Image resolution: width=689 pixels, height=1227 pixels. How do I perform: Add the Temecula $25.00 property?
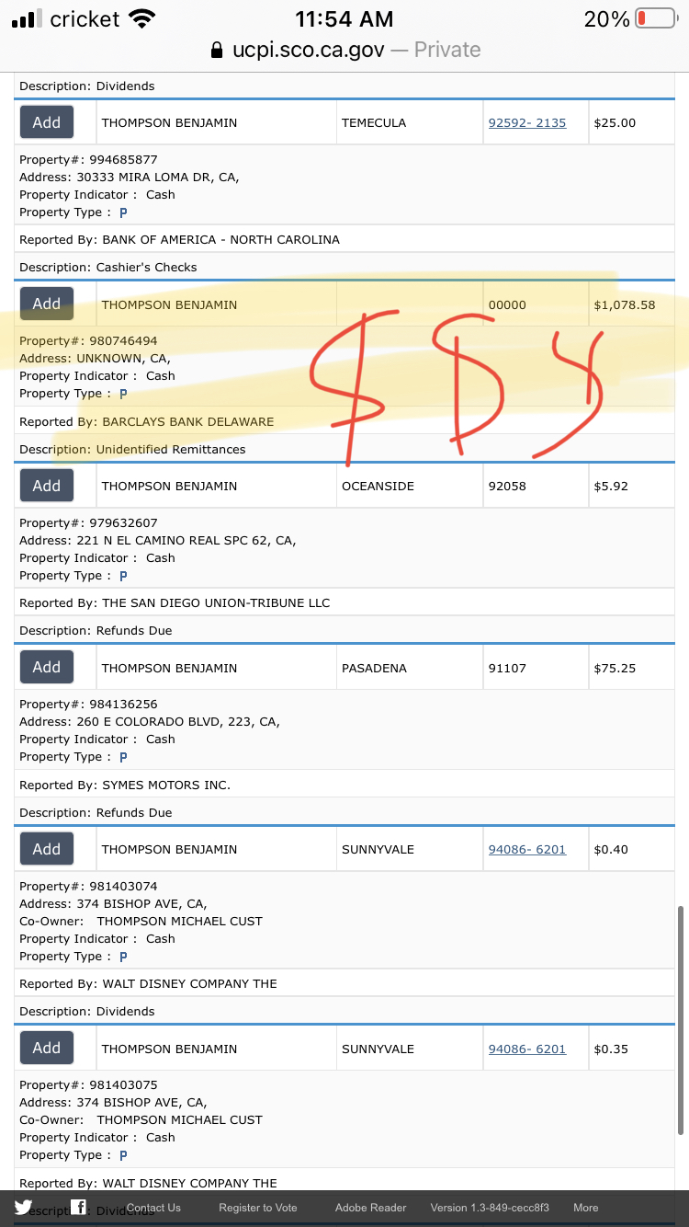point(47,122)
